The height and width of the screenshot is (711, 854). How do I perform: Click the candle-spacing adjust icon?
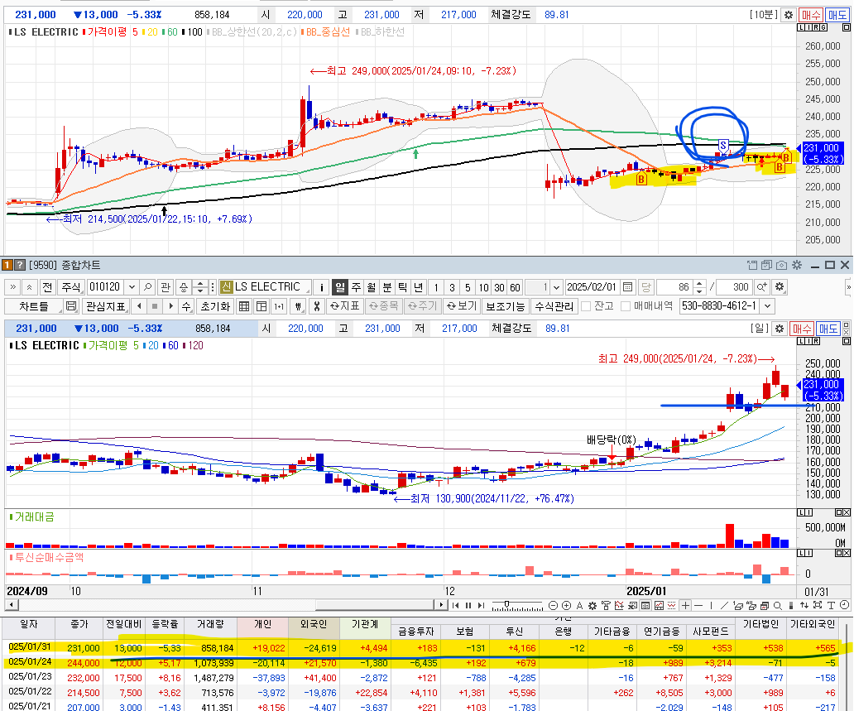point(298,306)
